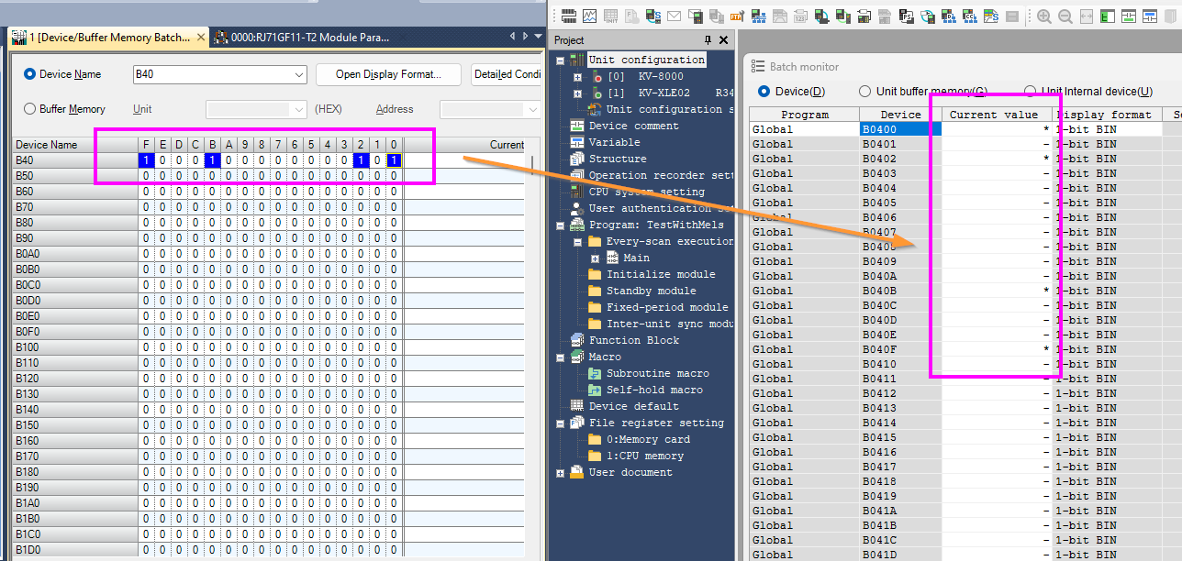Expand the [0] KV-8000 node
The height and width of the screenshot is (561, 1182).
coord(577,76)
